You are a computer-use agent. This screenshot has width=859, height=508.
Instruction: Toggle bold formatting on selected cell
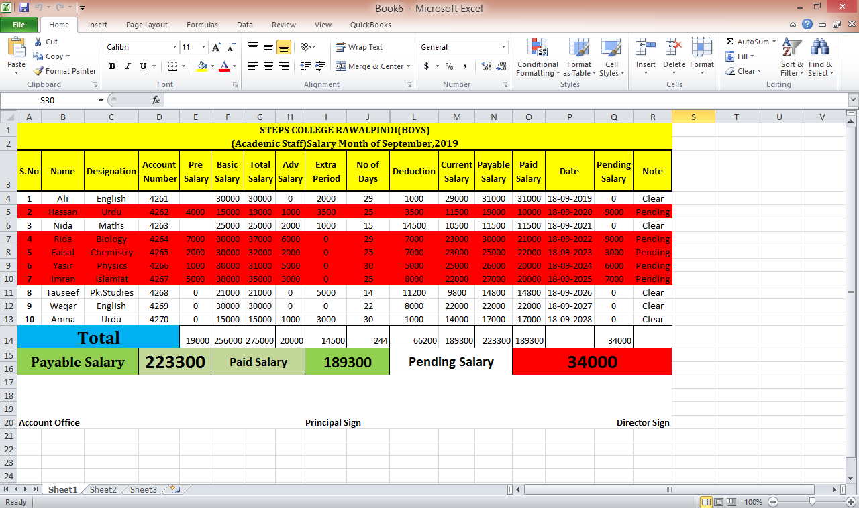(112, 67)
